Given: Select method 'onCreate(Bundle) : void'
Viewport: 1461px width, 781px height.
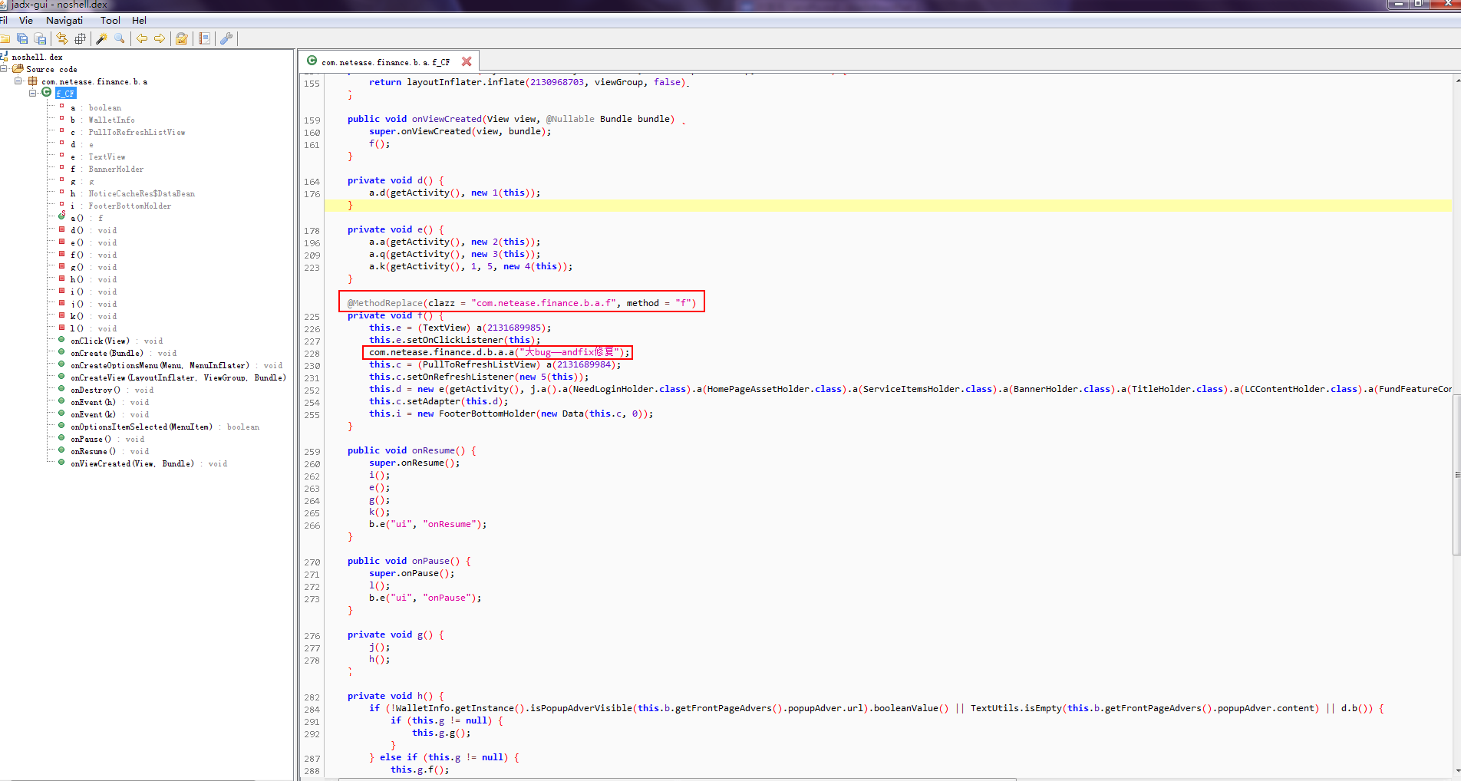Looking at the screenshot, I should [124, 353].
